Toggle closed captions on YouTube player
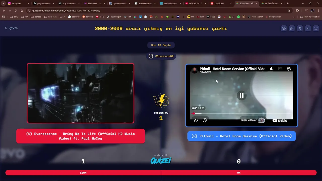322x181 pixels. pyautogui.click(x=280, y=69)
